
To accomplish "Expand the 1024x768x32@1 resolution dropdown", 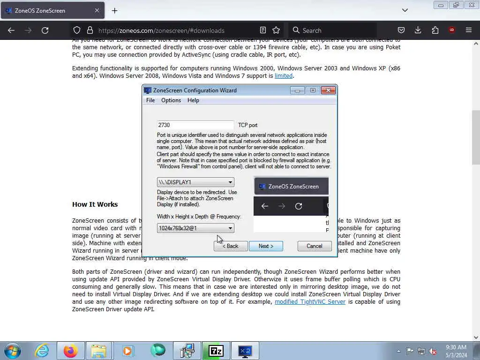I will 195,228.
